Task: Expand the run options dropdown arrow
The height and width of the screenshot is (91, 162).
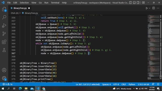Action: coord(150,8)
